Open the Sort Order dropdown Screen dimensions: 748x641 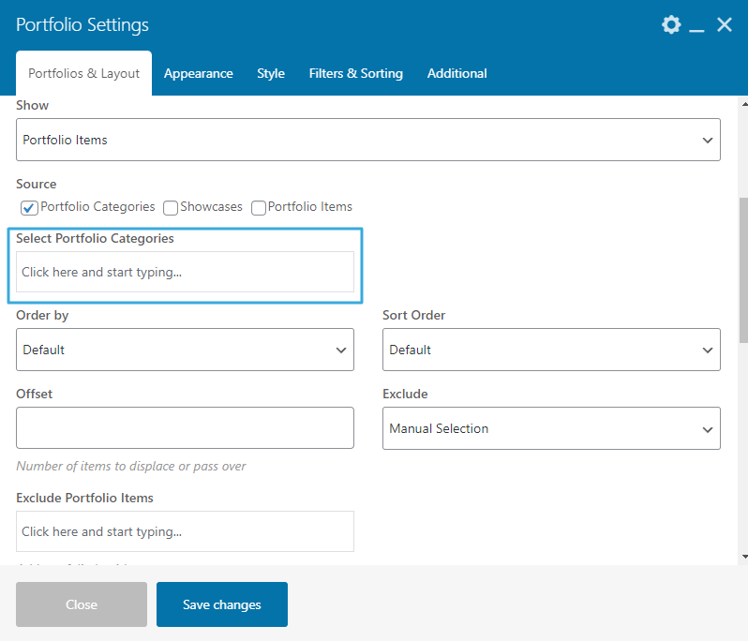551,350
